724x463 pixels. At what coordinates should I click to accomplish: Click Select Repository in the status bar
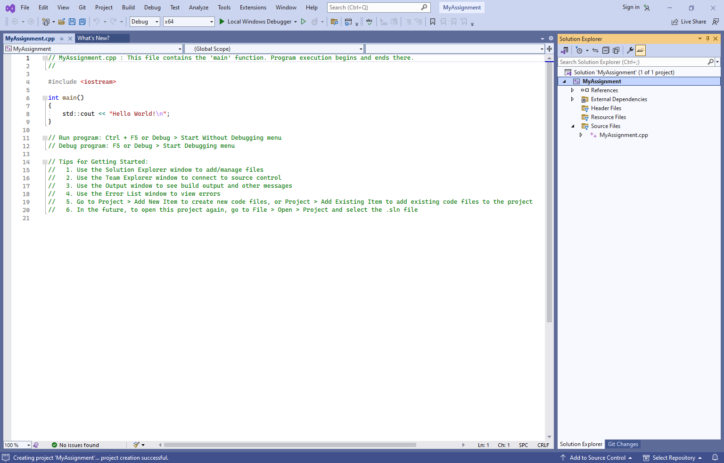tap(673, 457)
